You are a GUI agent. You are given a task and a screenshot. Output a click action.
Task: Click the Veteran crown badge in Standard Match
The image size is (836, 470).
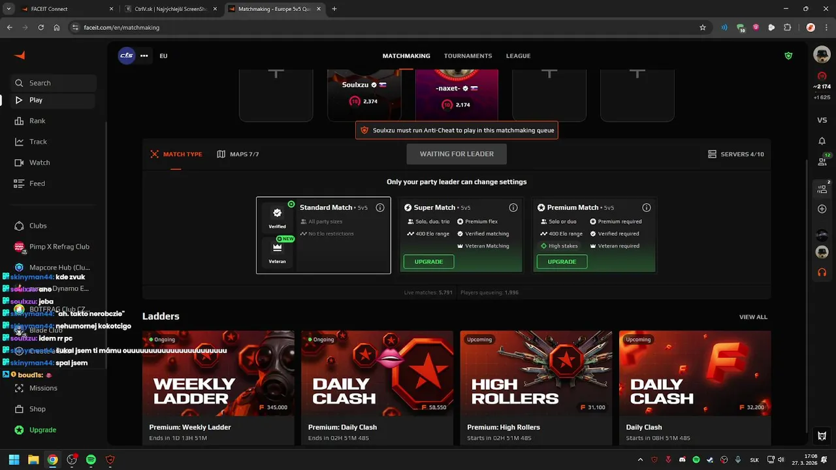(x=277, y=252)
